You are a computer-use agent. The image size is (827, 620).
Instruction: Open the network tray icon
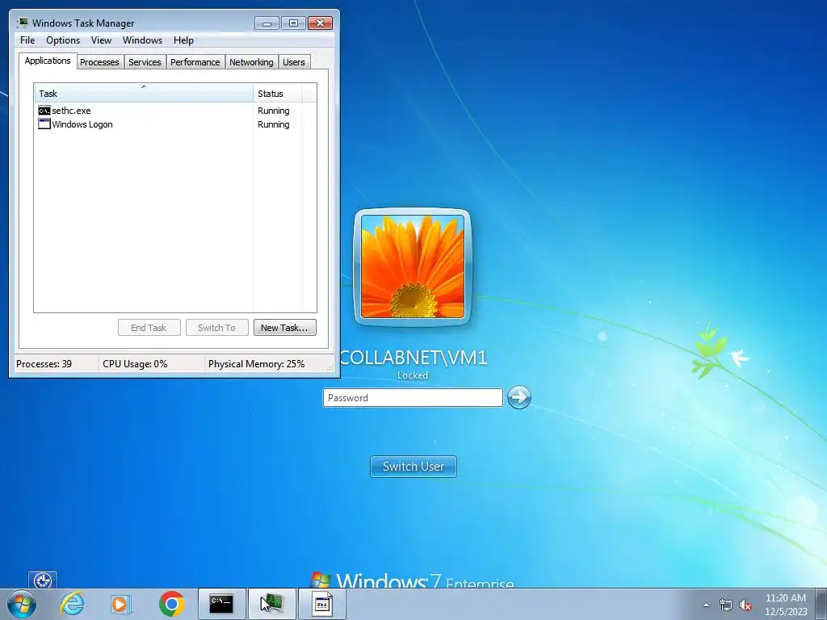click(726, 605)
